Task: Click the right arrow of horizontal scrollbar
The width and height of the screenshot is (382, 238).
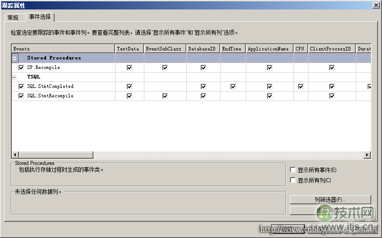Action: point(367,155)
